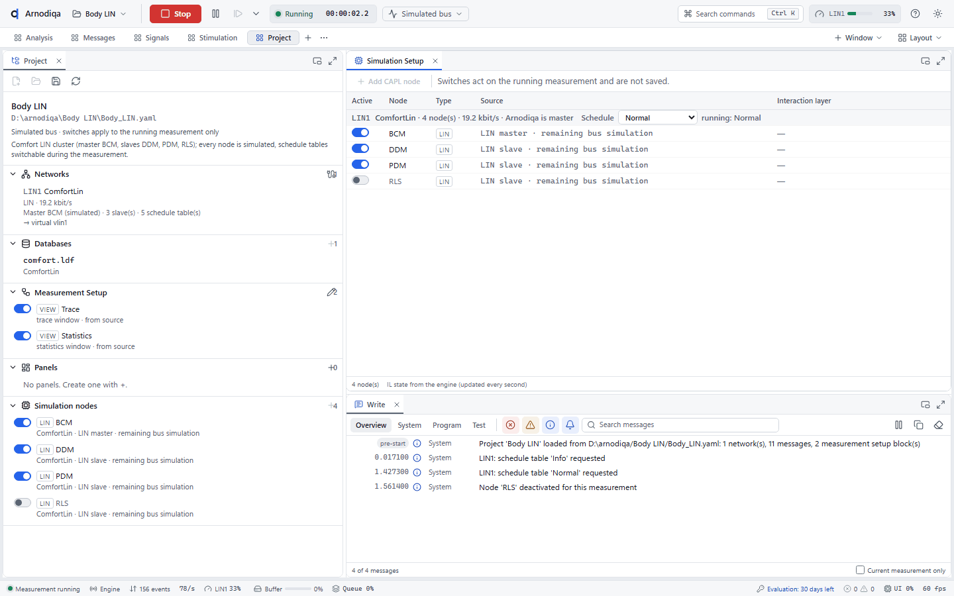Activate the RLS node in Simulation Setup
This screenshot has width=954, height=596.
(x=360, y=181)
